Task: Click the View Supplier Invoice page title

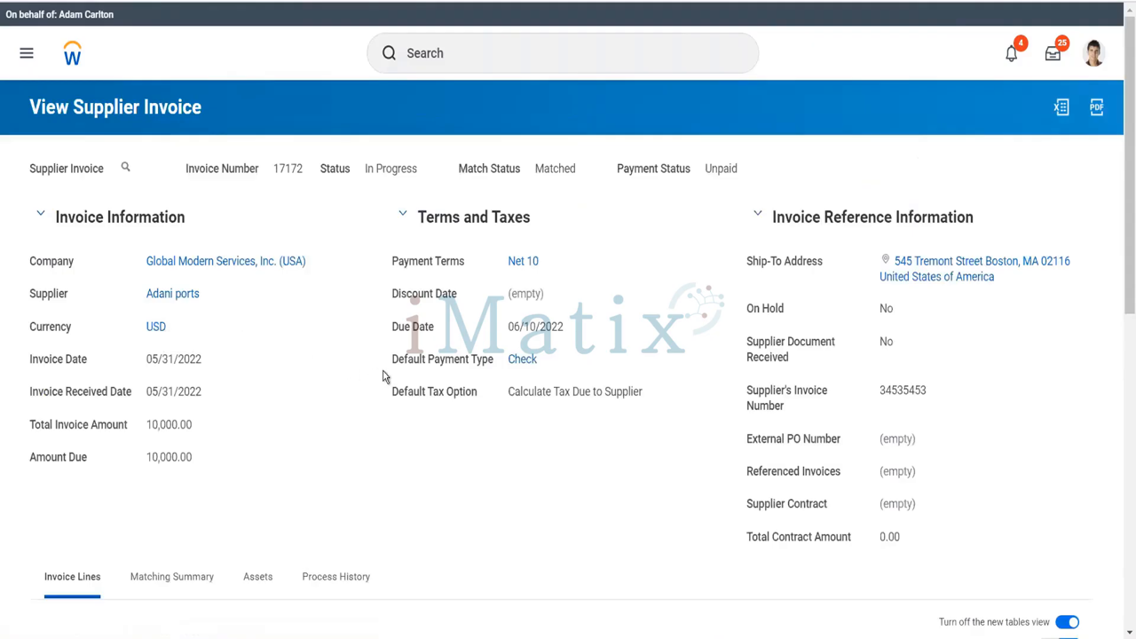Action: pyautogui.click(x=115, y=107)
